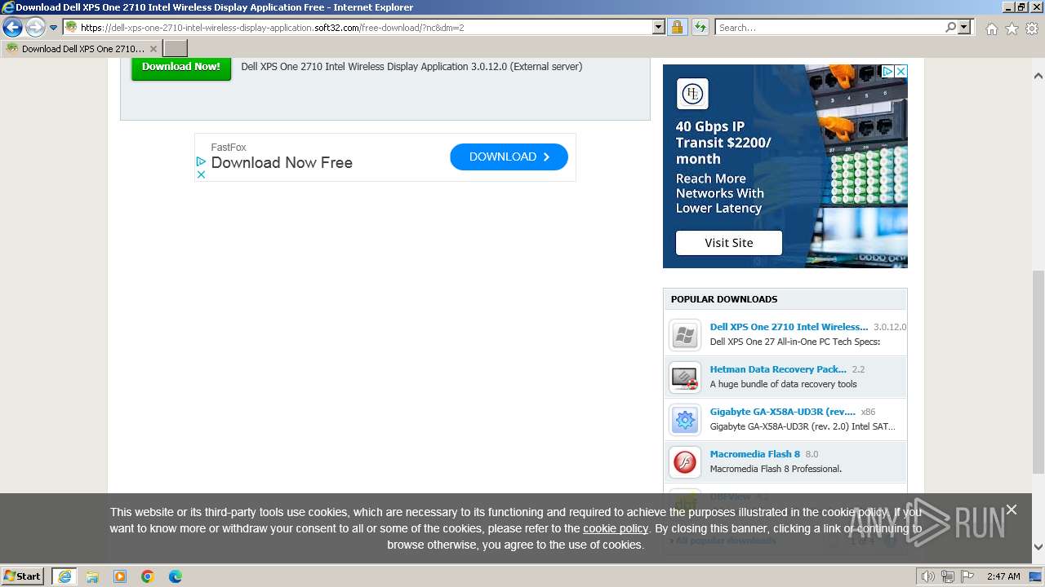1045x587 pixels.
Task: Click the 2:47 AM clock
Action: click(1003, 576)
